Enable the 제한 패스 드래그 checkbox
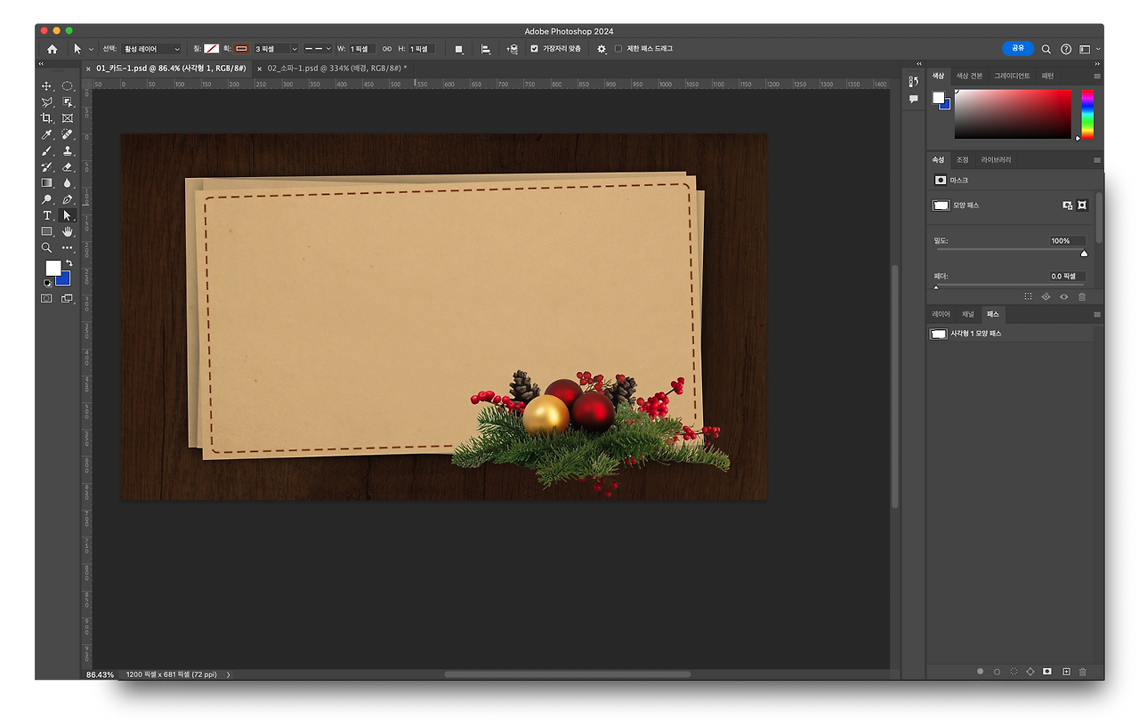Image resolution: width=1139 pixels, height=726 pixels. [x=618, y=49]
